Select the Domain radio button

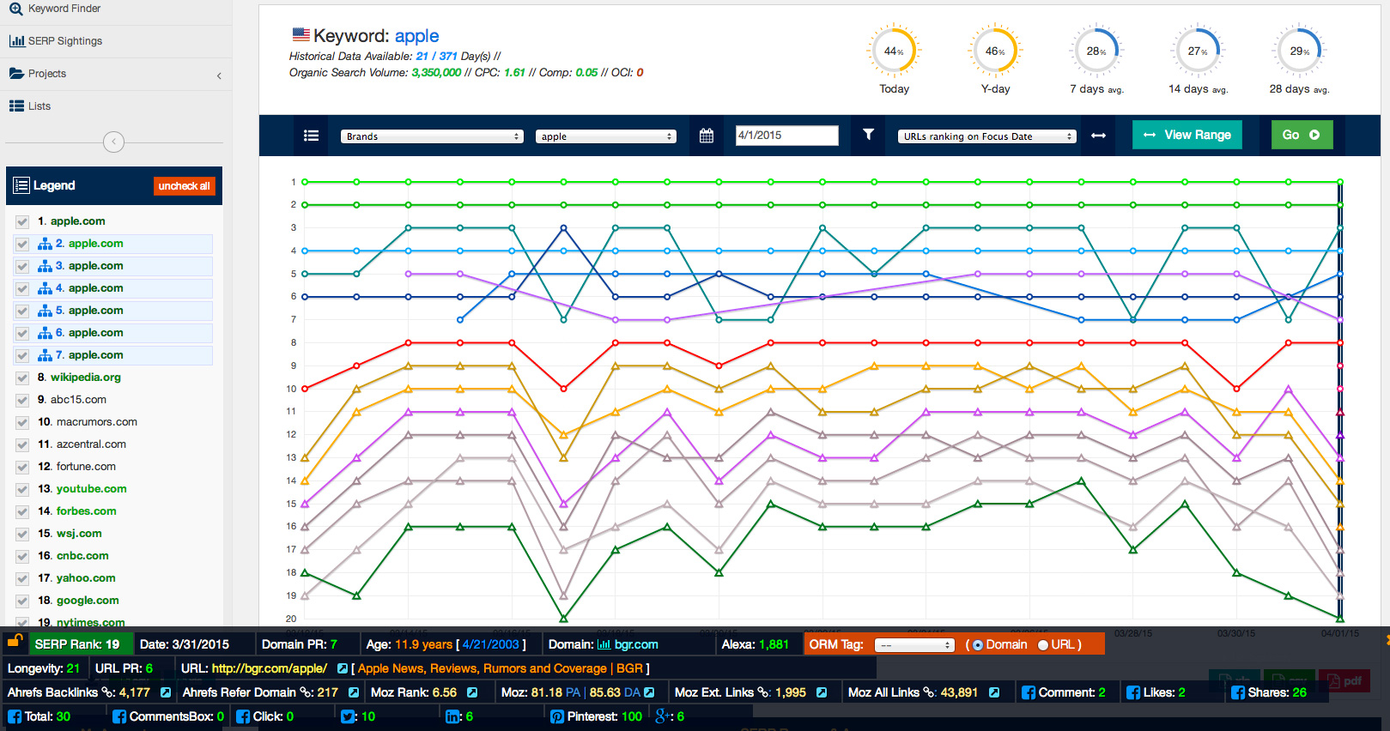pos(977,645)
